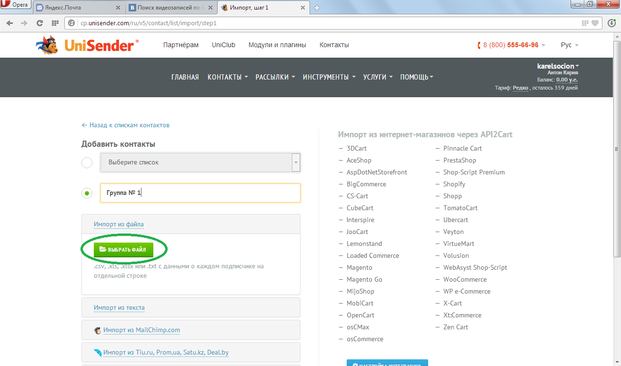Expand the ПОМОЩЬ menu
The image size is (621, 366).
click(417, 77)
